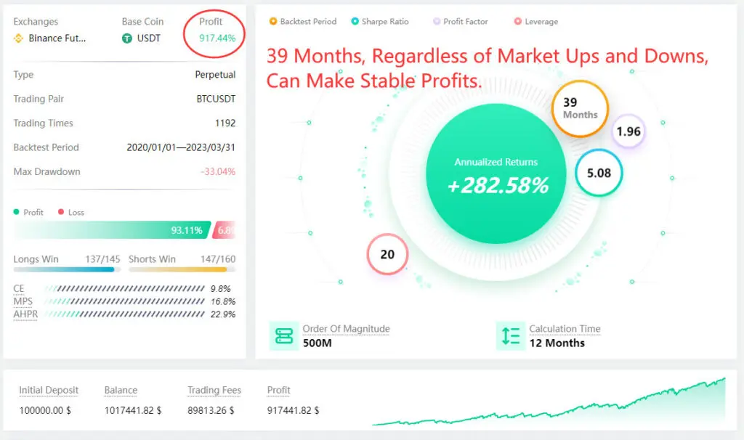The image size is (744, 440).
Task: Select the 39 Months backtest bubble
Action: coord(580,109)
